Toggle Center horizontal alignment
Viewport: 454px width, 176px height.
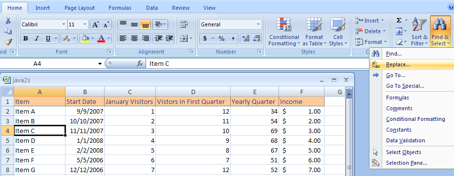pos(134,38)
